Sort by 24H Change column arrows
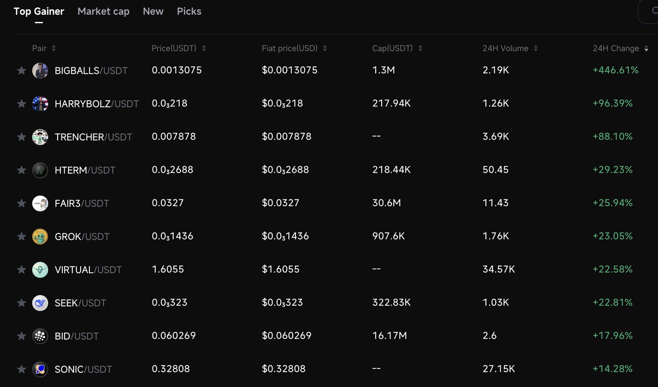This screenshot has height=387, width=658. click(x=646, y=48)
